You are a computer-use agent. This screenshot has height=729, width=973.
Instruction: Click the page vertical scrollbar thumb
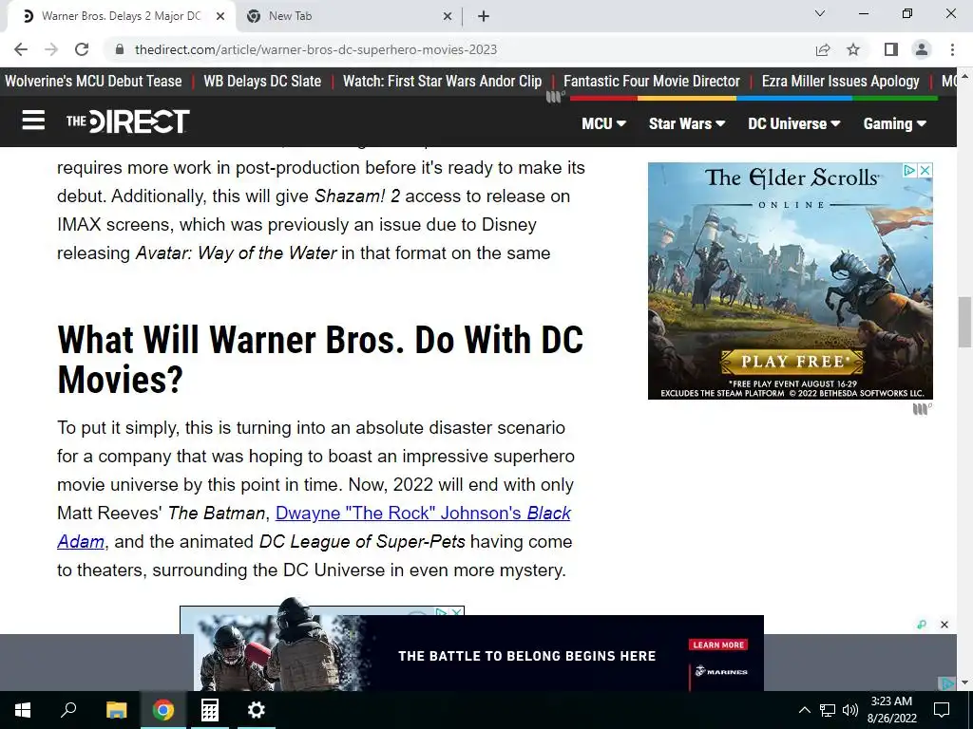(x=965, y=323)
